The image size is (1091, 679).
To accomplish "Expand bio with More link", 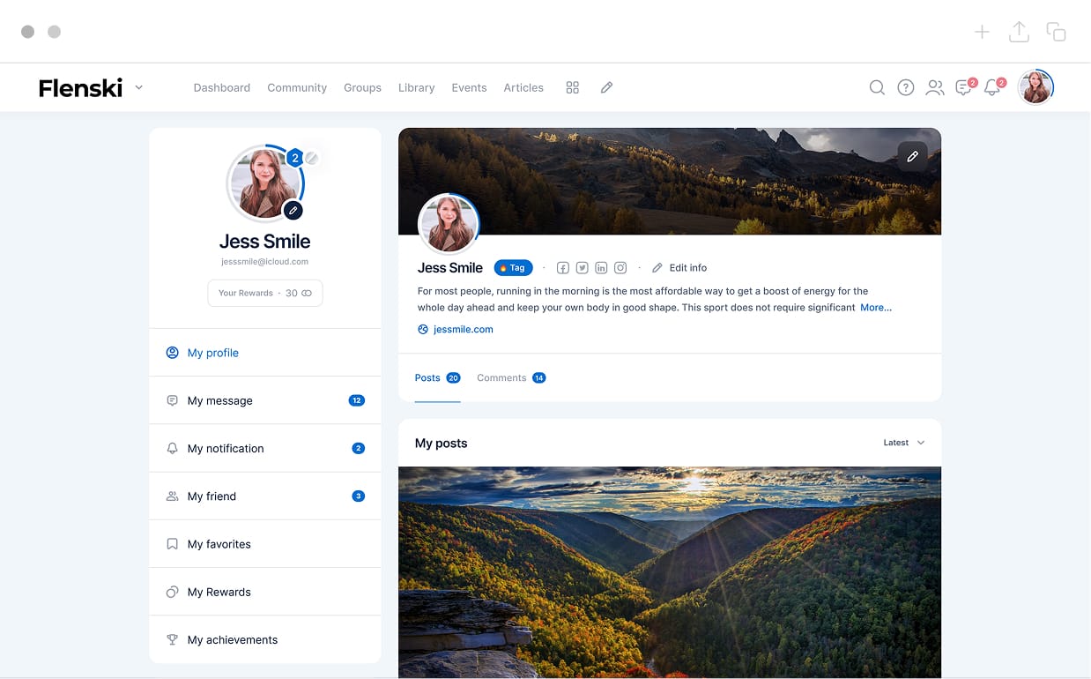I will point(875,308).
